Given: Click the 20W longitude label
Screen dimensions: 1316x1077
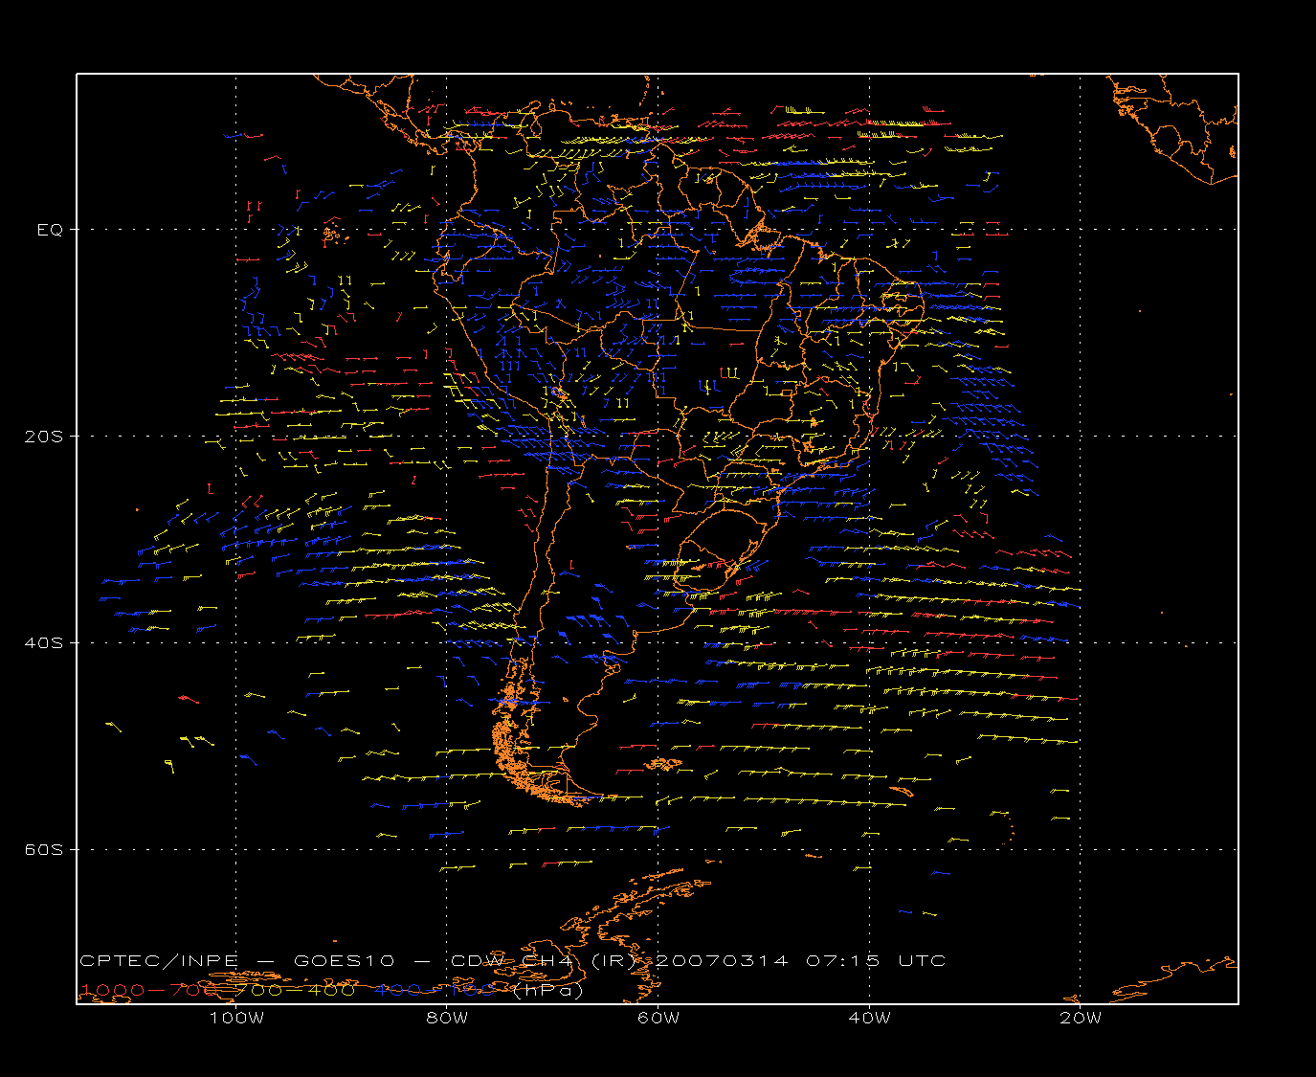Looking at the screenshot, I should [1081, 1018].
